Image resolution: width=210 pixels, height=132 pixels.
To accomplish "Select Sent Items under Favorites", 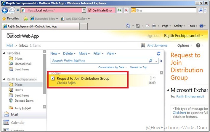I will click(x=22, y=69).
